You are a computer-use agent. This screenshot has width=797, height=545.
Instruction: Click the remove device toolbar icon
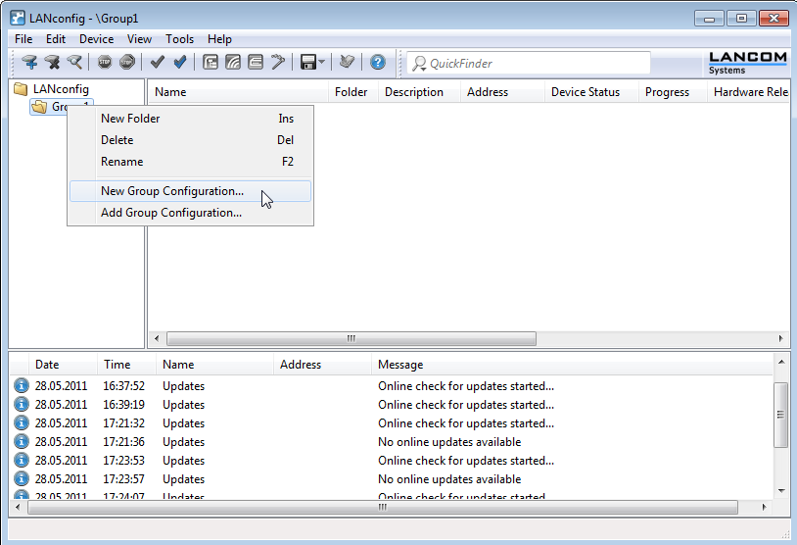click(x=52, y=63)
